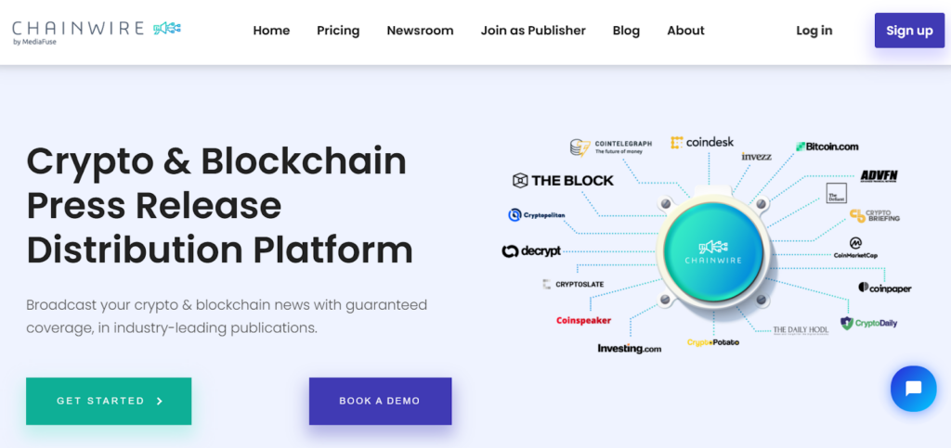The width and height of the screenshot is (951, 448).
Task: Click The Block publication logo
Action: click(563, 180)
